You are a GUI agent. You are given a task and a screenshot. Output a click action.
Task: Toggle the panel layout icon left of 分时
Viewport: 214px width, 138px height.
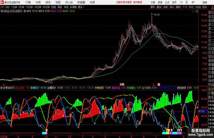point(2,7)
